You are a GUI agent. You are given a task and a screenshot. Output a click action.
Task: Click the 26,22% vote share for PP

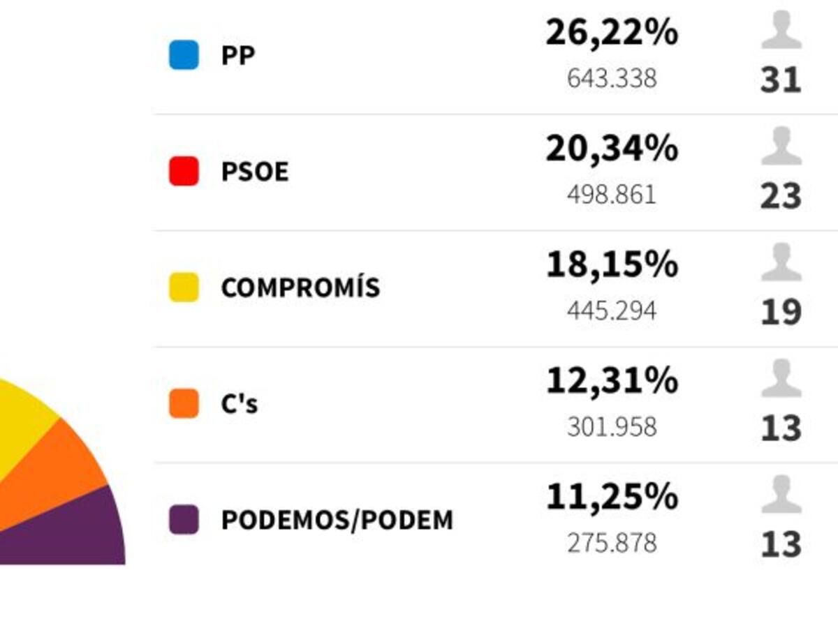click(x=612, y=32)
